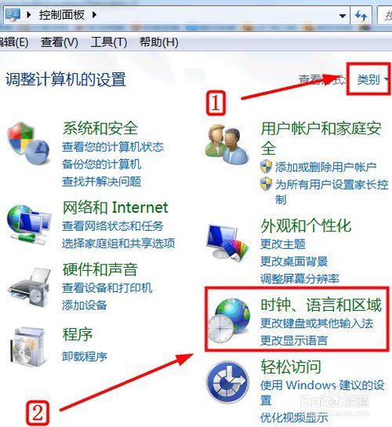Open 更改键盘或其他输入法 link

[x=317, y=323]
